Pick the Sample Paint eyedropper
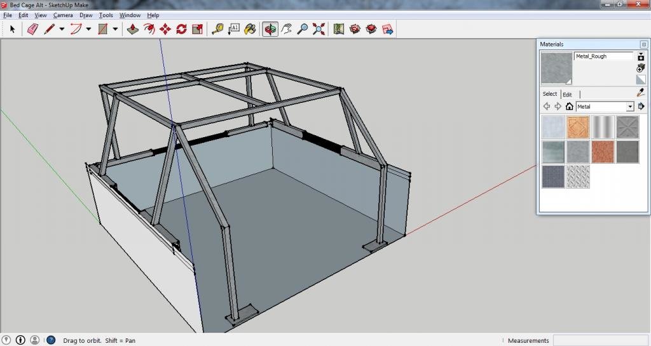The height and width of the screenshot is (346, 651). click(641, 93)
